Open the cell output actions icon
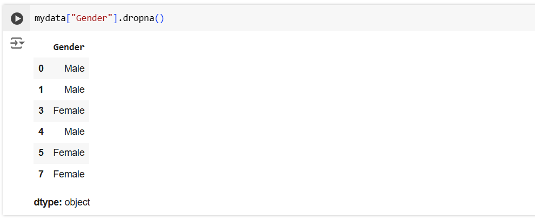535x220 pixels. pyautogui.click(x=17, y=43)
